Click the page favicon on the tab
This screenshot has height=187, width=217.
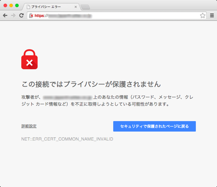(28, 7)
